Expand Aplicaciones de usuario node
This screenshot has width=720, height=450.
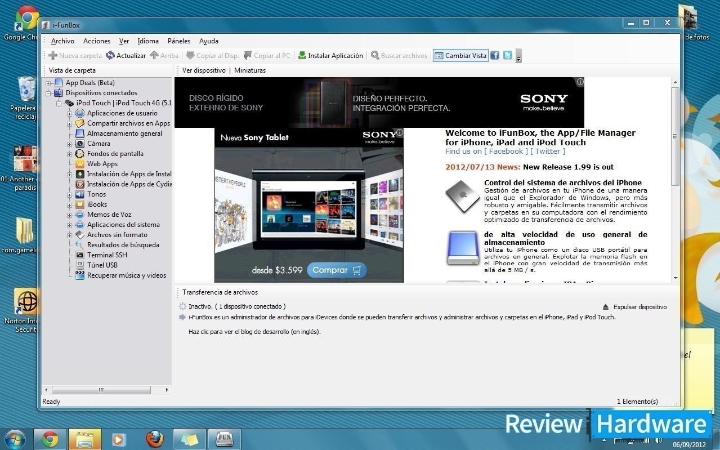click(70, 114)
